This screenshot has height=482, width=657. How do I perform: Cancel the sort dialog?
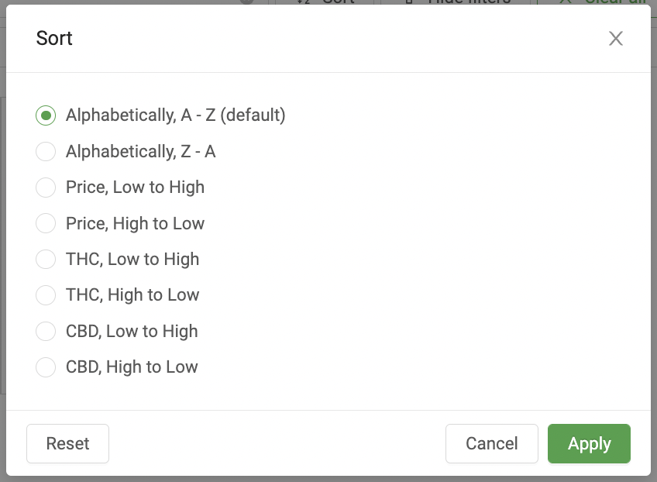coord(491,444)
